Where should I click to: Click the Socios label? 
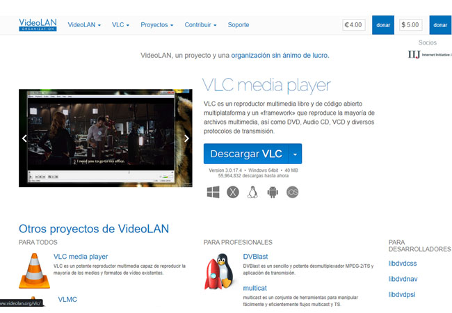click(428, 42)
